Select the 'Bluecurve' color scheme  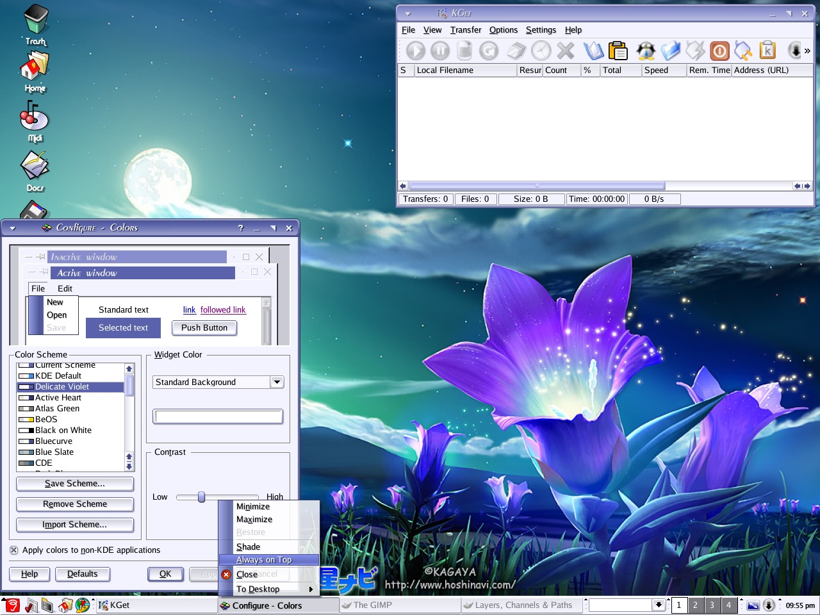(70, 441)
